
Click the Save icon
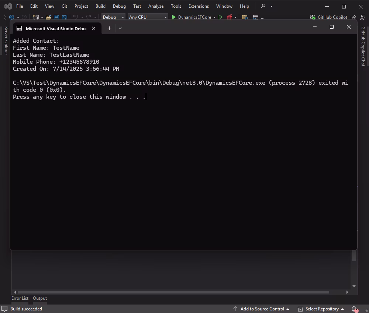(x=56, y=17)
